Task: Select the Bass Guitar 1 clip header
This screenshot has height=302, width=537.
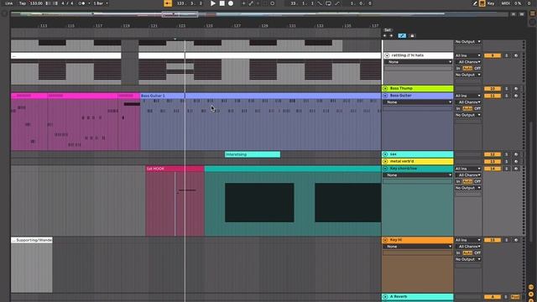Action: click(x=260, y=96)
